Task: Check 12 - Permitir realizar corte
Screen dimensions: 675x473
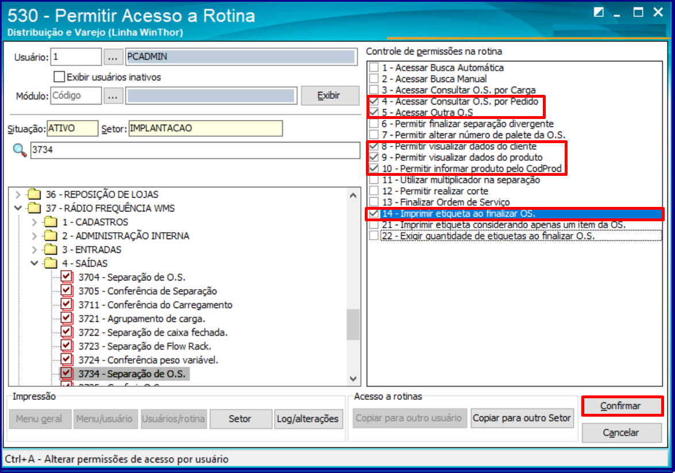Action: click(x=374, y=191)
